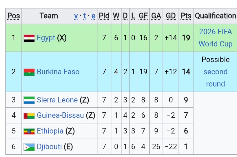
Task: Click the Djibouti flag icon
Action: (x=29, y=147)
